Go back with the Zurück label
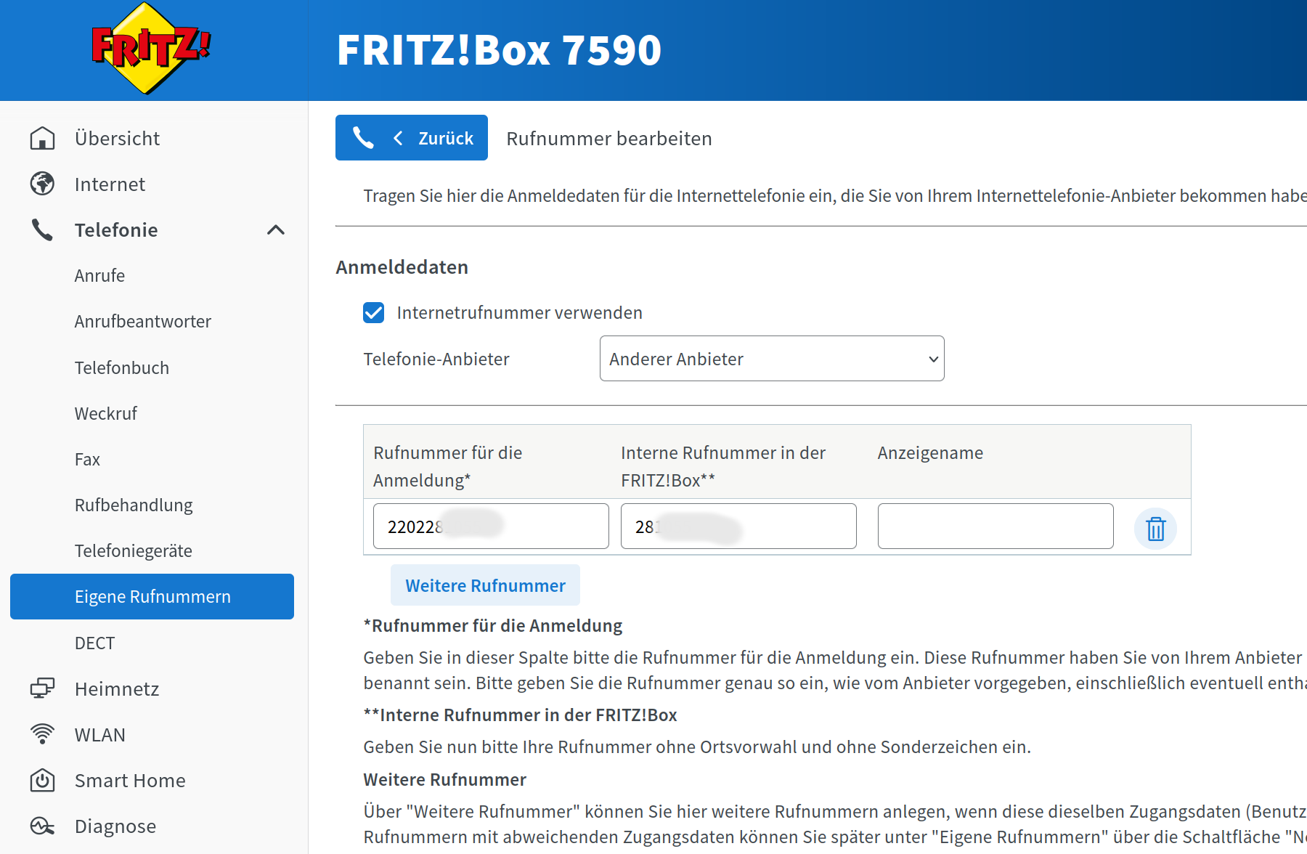The width and height of the screenshot is (1307, 854). [x=445, y=138]
